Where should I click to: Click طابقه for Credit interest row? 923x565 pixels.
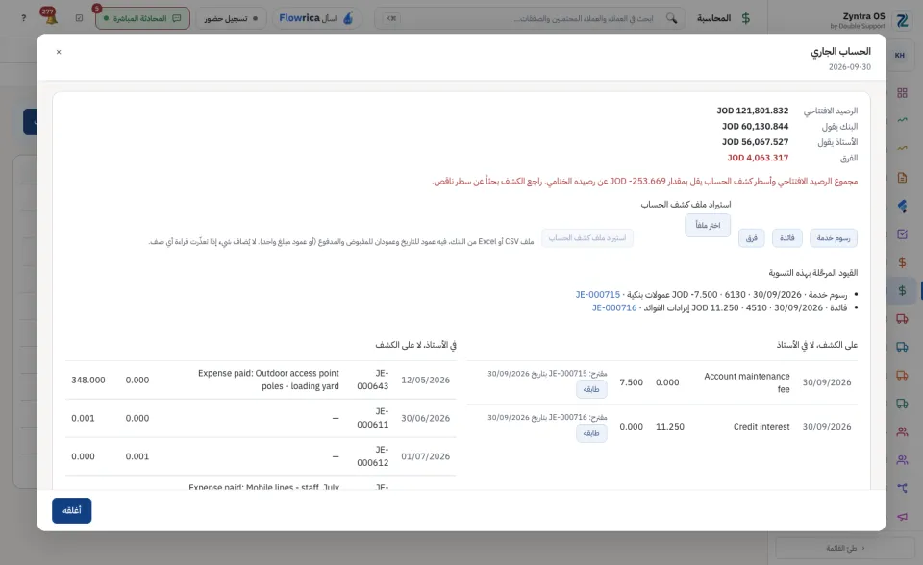(x=591, y=433)
